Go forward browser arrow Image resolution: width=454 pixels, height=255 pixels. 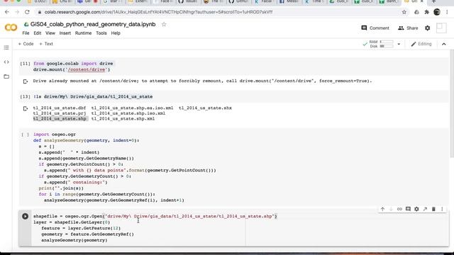point(17,12)
